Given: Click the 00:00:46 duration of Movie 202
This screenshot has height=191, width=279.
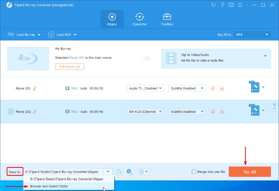Looking at the screenshot, I should pyautogui.click(x=96, y=112).
